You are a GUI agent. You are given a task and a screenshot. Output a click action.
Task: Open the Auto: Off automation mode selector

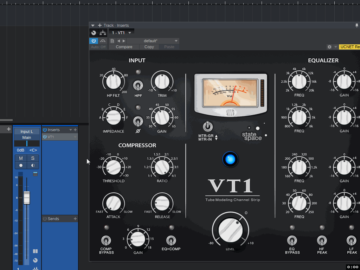click(x=98, y=47)
